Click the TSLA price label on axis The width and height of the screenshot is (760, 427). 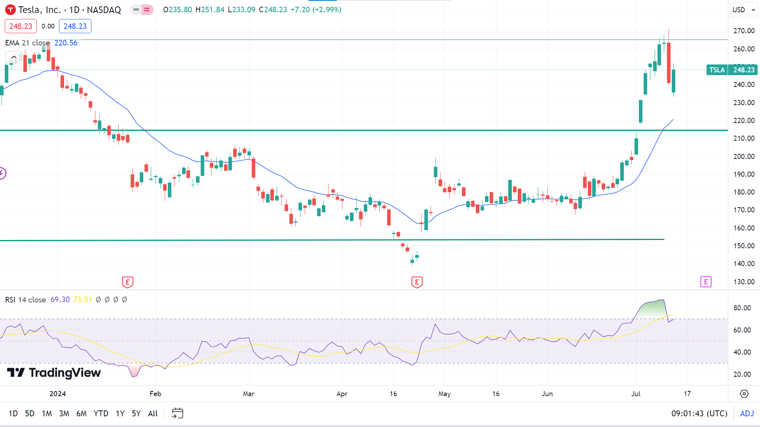[x=717, y=70]
